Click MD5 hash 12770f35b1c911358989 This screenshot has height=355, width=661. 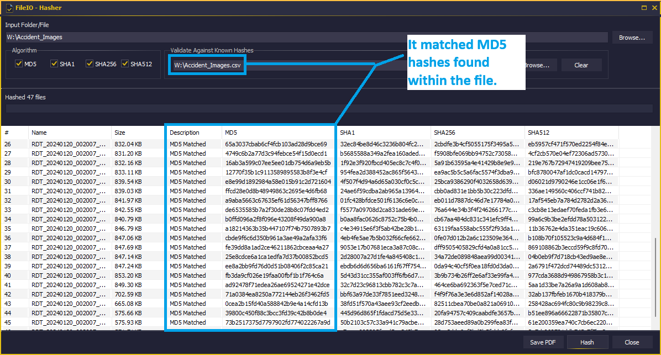tap(276, 172)
